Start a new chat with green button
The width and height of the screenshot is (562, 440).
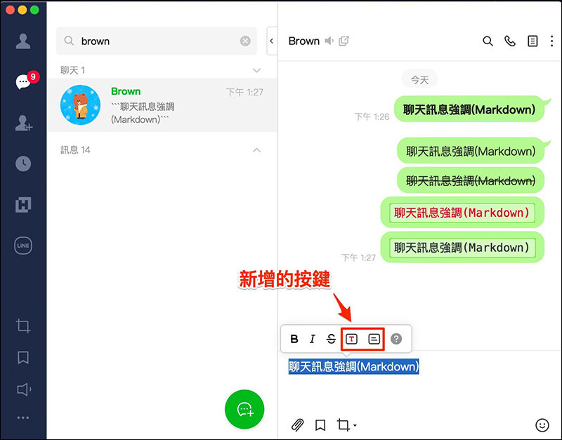244,409
